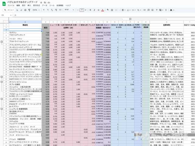Viewport: 195px width, 146px height.
Task: Click the merge cells icon
Action: click(x=116, y=10)
